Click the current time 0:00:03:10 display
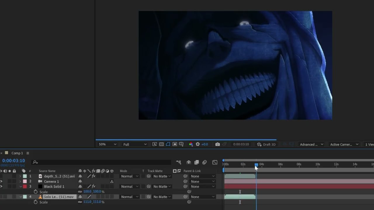The height and width of the screenshot is (210, 374). point(13,161)
